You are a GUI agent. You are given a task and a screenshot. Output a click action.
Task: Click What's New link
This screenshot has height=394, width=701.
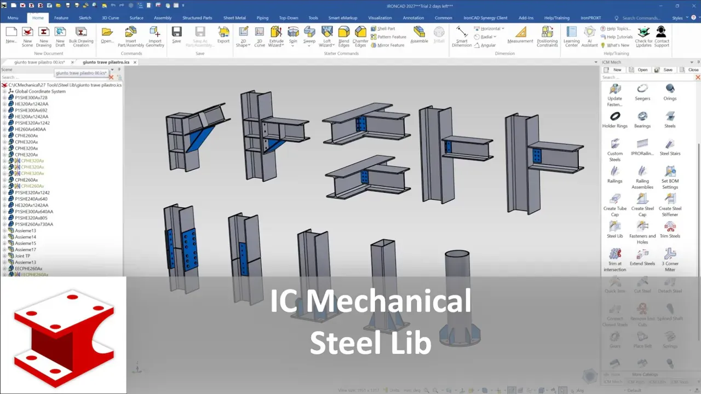(615, 45)
